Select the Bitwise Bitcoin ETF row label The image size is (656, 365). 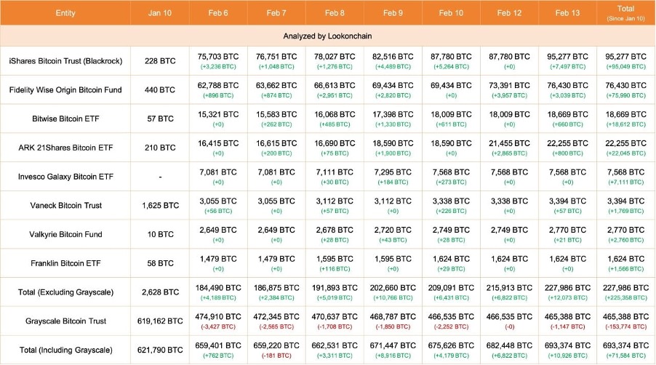(x=65, y=119)
